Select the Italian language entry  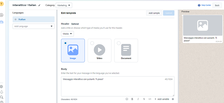click(x=34, y=19)
